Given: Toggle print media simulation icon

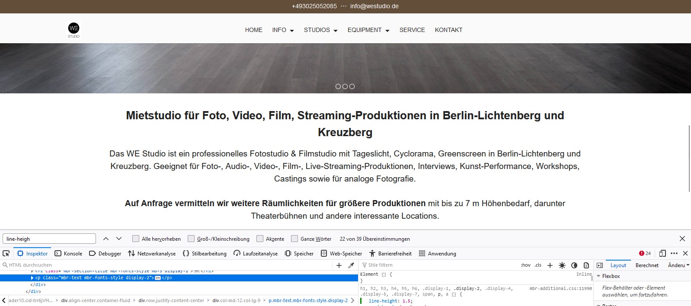Looking at the screenshot, I should (586, 265).
